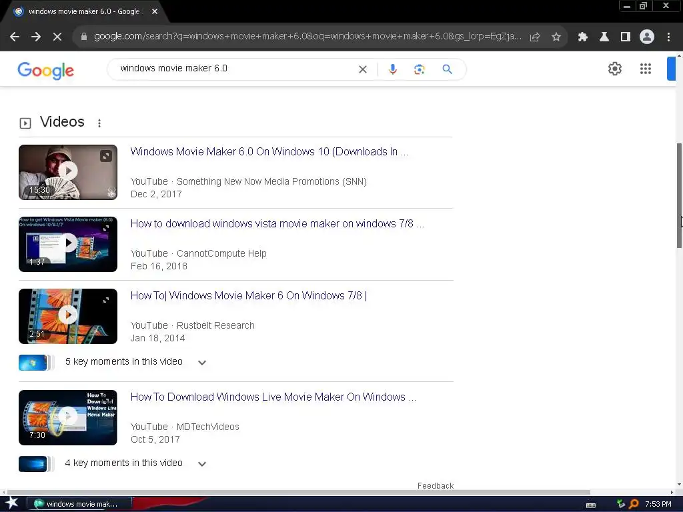Click the blue sign-in button edge

[671, 69]
